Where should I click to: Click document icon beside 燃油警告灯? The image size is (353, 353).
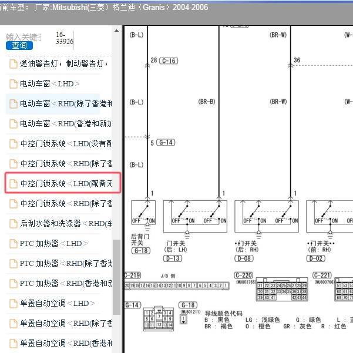pos(14,64)
